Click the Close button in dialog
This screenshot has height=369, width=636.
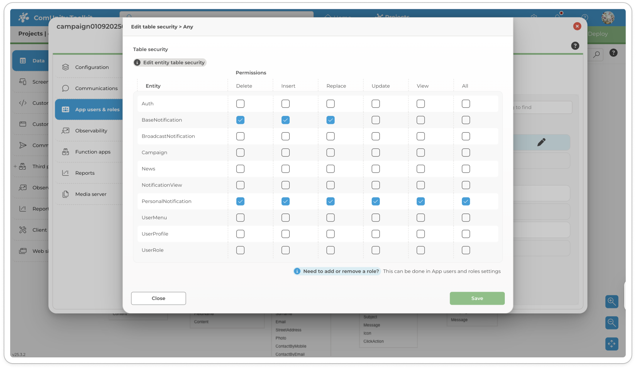[x=158, y=298]
